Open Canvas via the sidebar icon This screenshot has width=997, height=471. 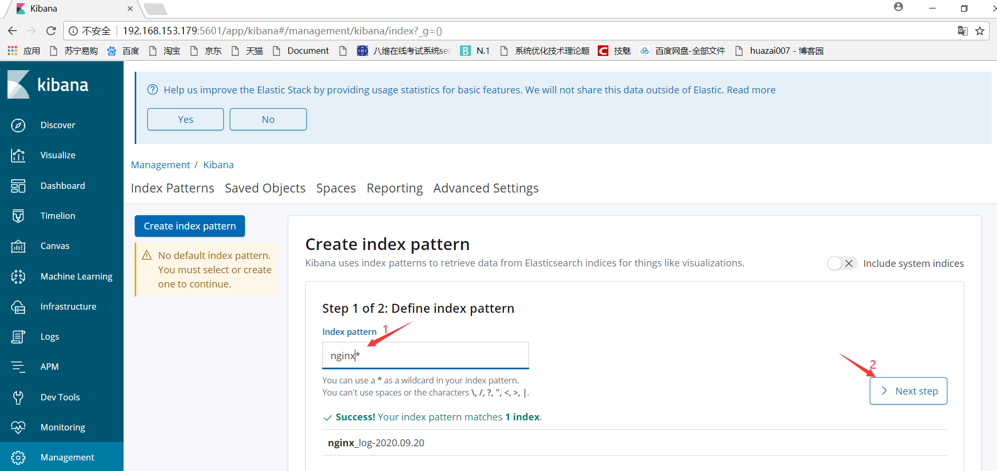(x=18, y=246)
